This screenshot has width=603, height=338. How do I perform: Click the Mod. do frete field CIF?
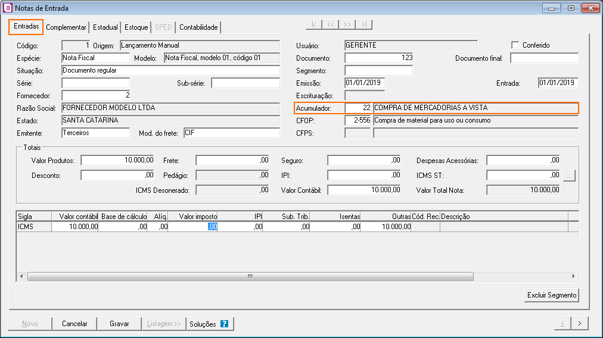(232, 133)
